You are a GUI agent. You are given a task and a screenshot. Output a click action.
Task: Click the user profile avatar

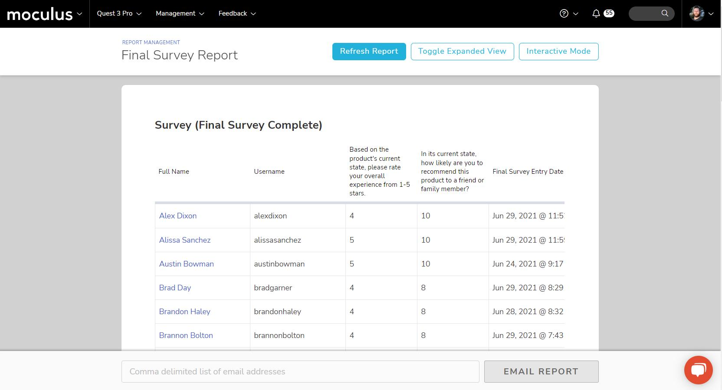point(697,13)
